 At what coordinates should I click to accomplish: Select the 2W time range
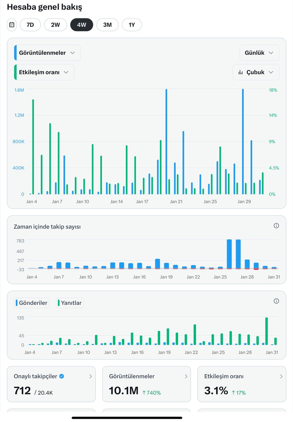(56, 25)
